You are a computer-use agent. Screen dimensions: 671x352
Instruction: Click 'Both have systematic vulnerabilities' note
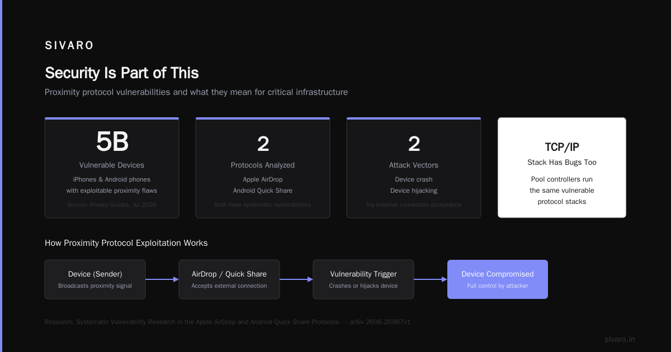point(263,205)
